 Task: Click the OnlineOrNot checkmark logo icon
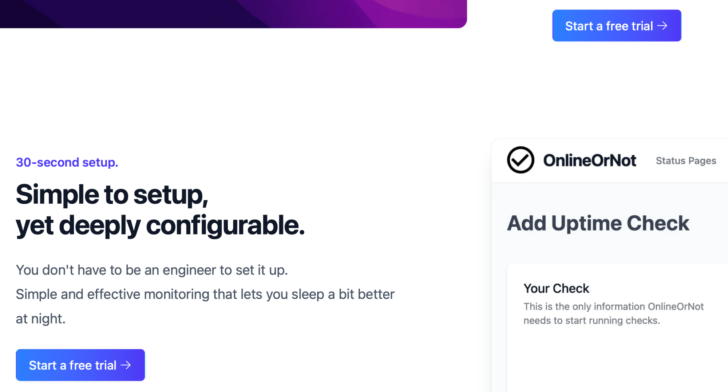(x=521, y=160)
